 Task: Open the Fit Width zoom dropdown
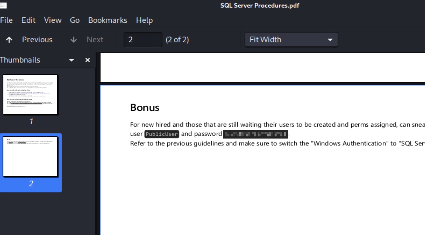(x=291, y=40)
